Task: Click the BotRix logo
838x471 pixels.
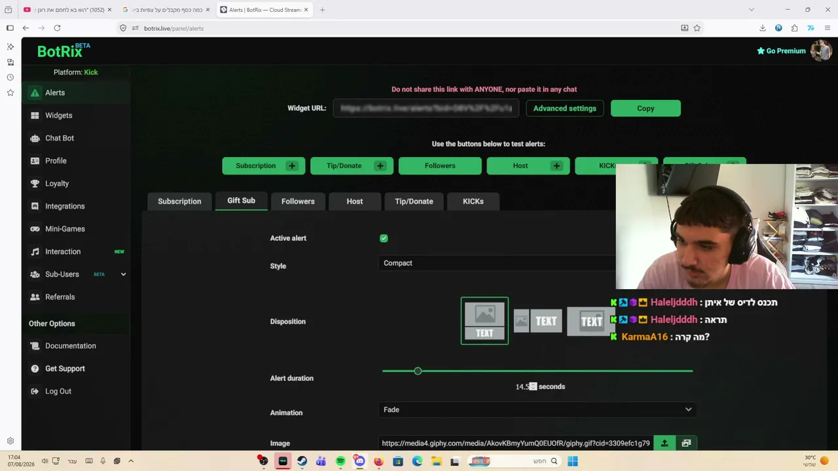Action: point(64,51)
